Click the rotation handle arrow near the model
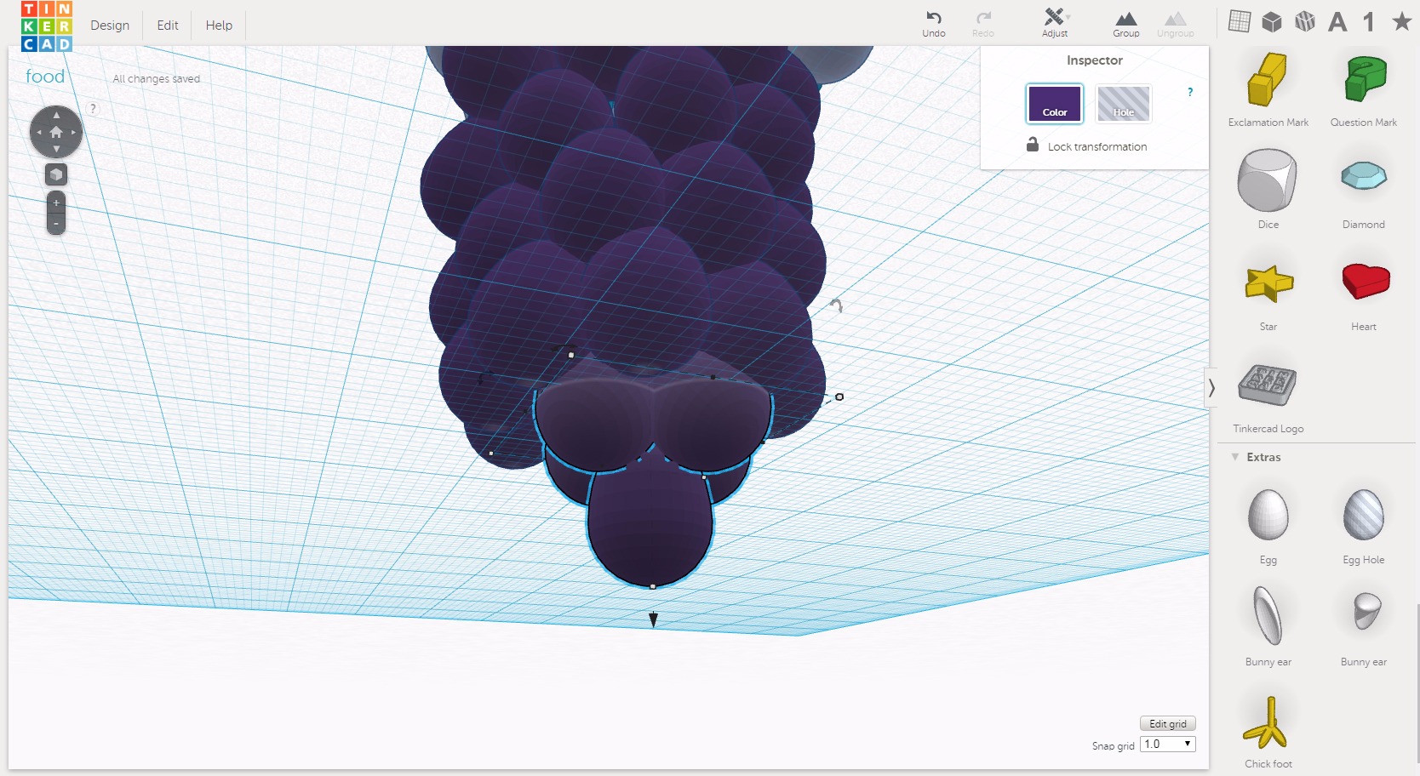The height and width of the screenshot is (776, 1420). pos(837,305)
